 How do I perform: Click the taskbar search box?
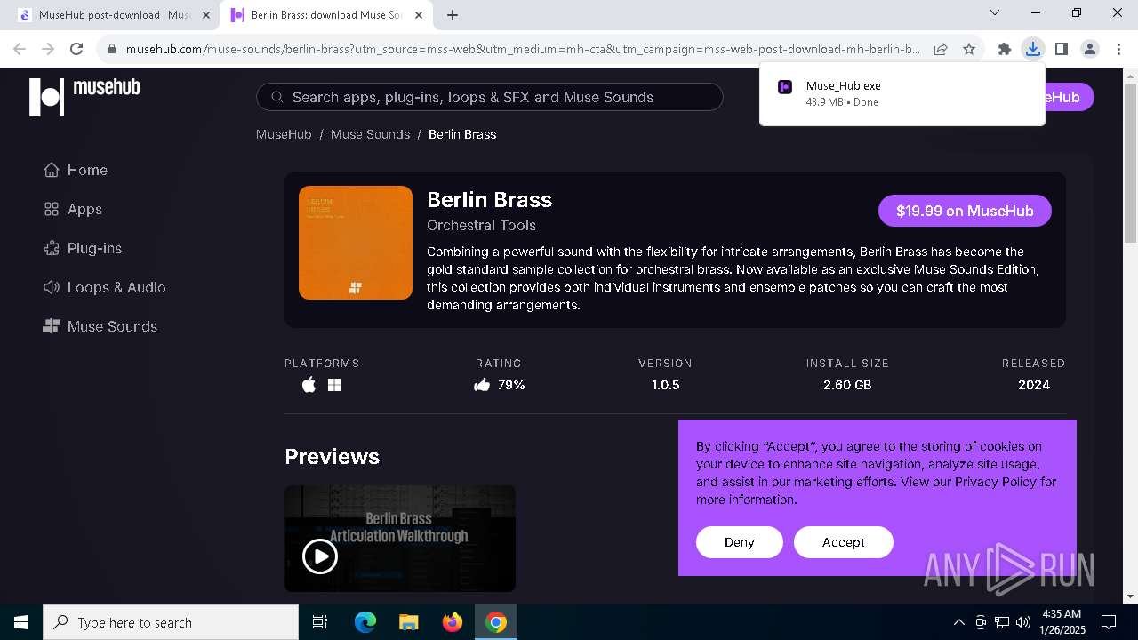point(171,622)
